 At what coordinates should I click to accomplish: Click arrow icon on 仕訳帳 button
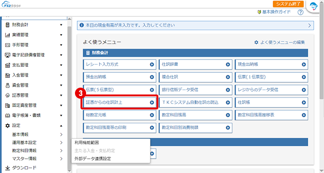pos(304,102)
